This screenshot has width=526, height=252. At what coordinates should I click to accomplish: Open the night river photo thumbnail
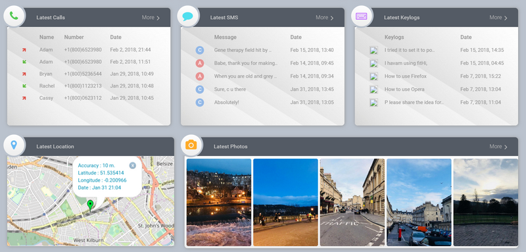click(x=219, y=203)
